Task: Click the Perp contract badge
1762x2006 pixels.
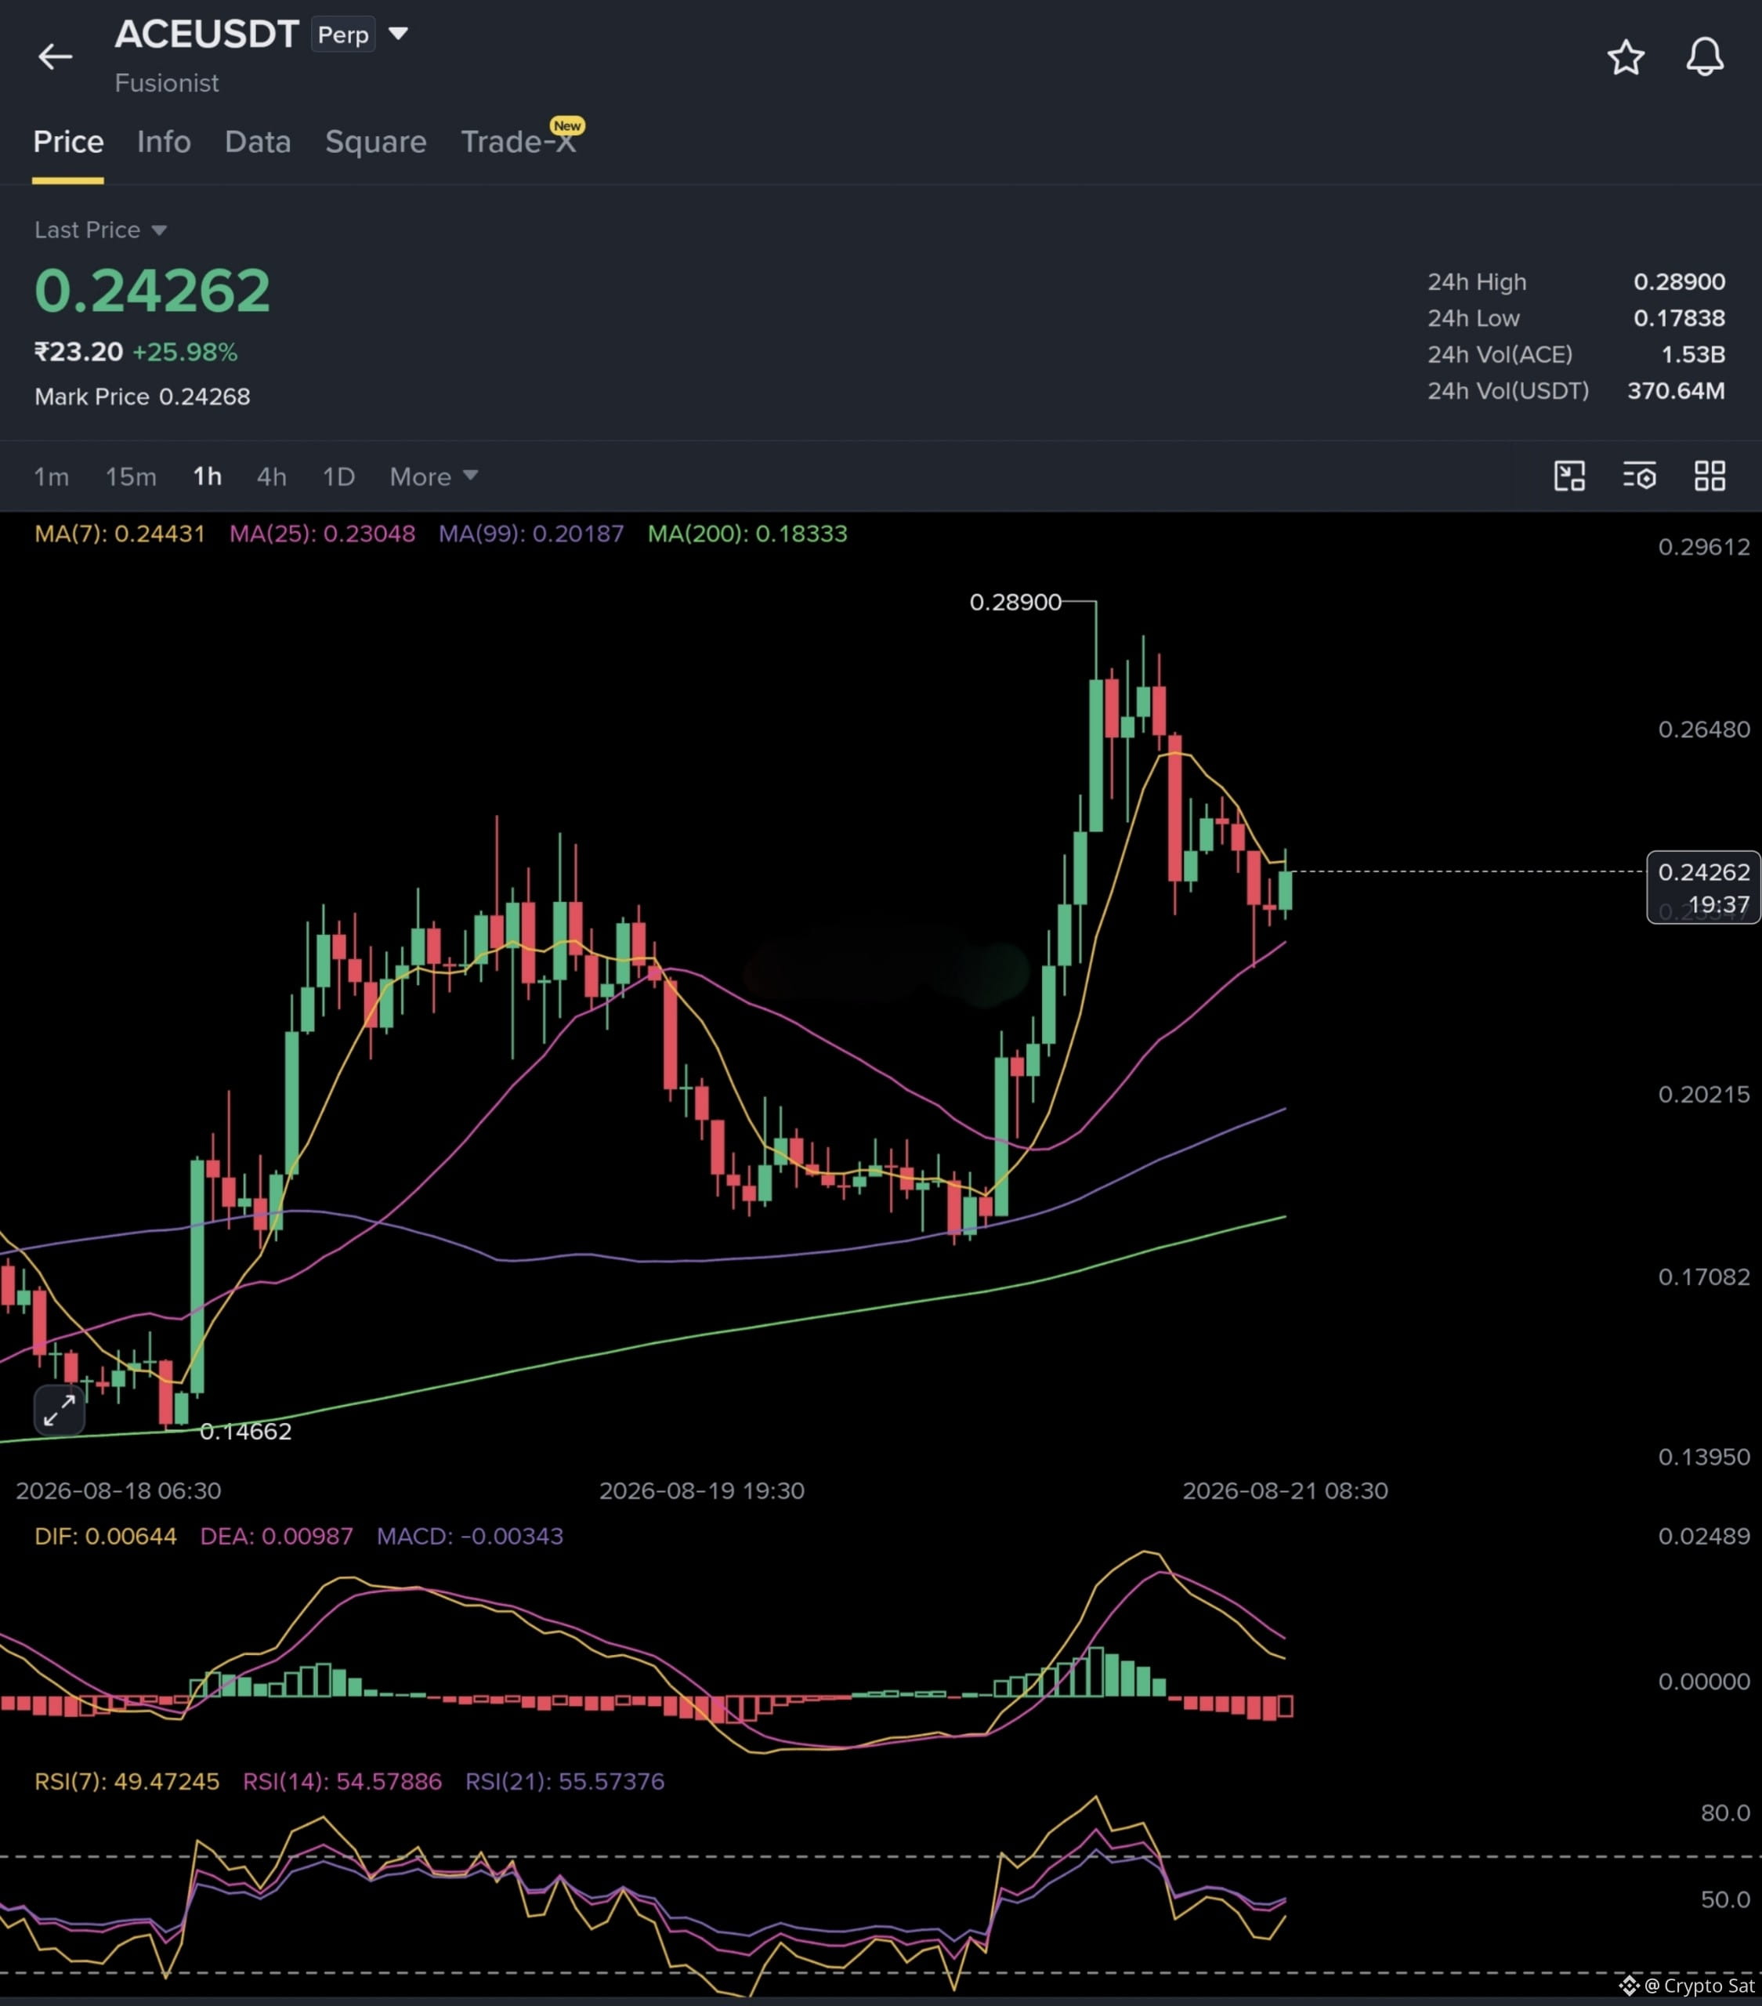Action: click(343, 35)
